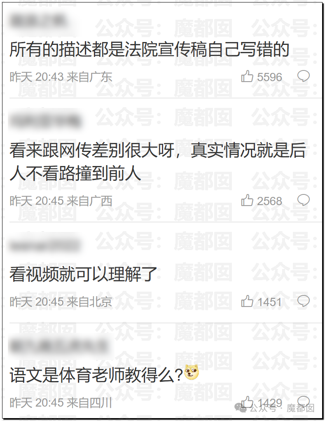Reply to the Guangdong comment via bubble icon
Image resolution: width=325 pixels, height=421 pixels.
pyautogui.click(x=304, y=76)
